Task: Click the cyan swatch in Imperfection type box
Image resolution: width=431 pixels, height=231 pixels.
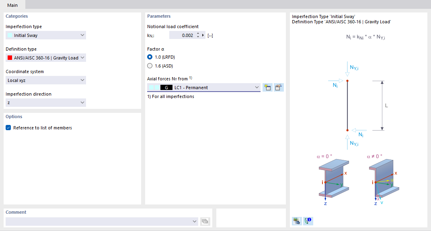Action: 10,35
